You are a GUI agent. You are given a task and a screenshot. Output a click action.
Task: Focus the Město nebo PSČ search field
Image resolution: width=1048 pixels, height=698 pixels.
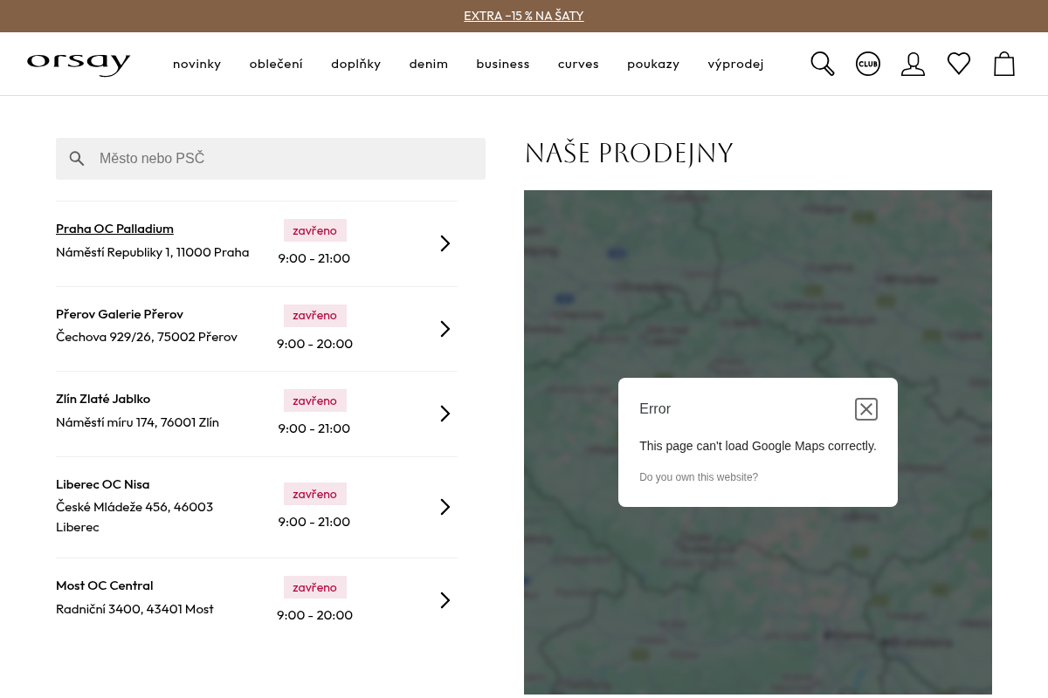(271, 159)
